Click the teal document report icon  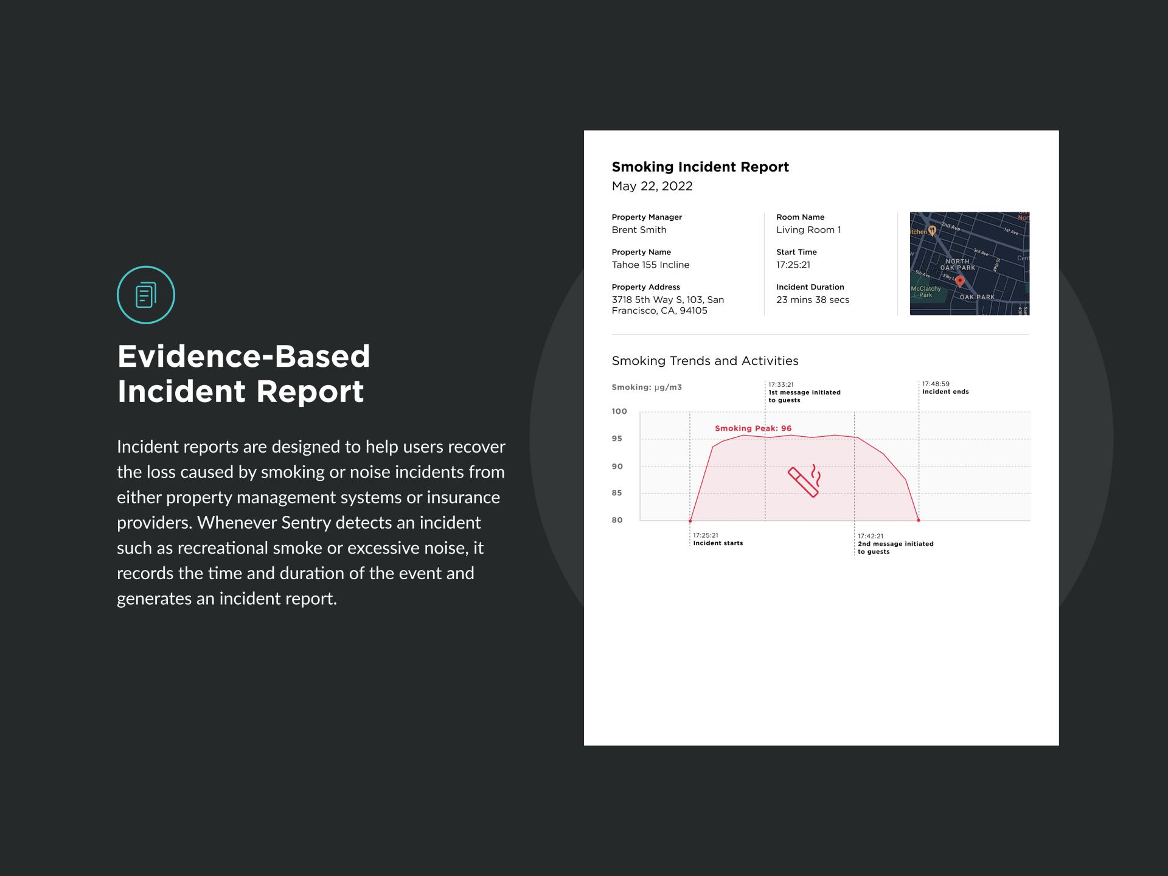tap(146, 295)
